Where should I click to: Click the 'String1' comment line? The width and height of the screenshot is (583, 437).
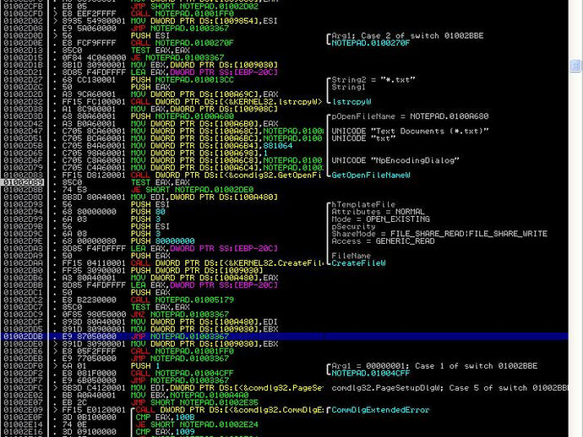pyautogui.click(x=348, y=87)
